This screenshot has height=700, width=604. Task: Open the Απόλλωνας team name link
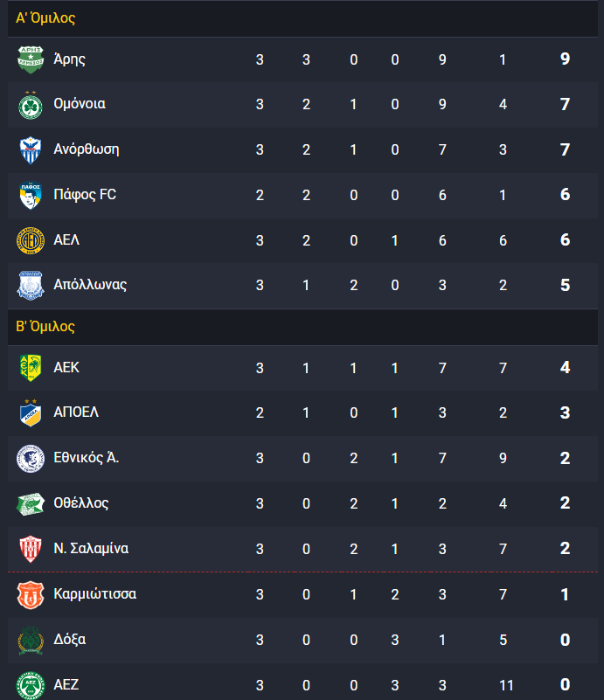(x=90, y=285)
